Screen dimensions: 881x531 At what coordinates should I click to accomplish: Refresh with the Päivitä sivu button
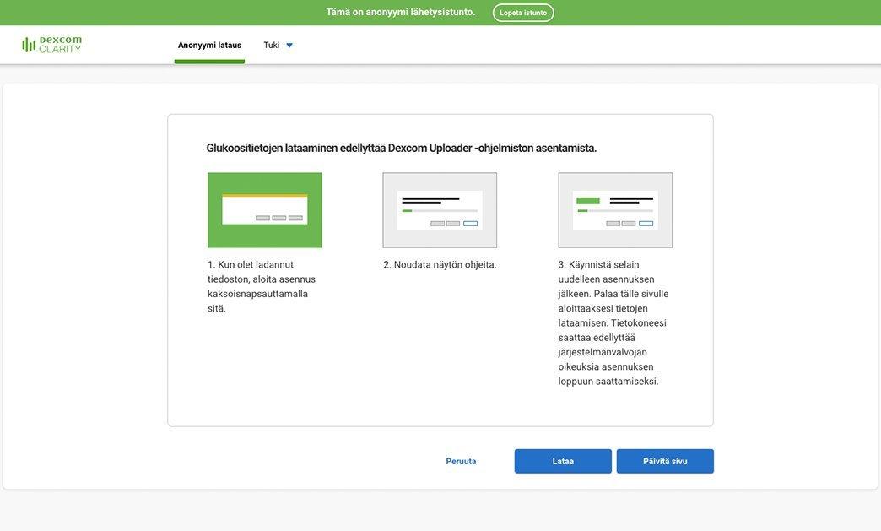(x=665, y=462)
